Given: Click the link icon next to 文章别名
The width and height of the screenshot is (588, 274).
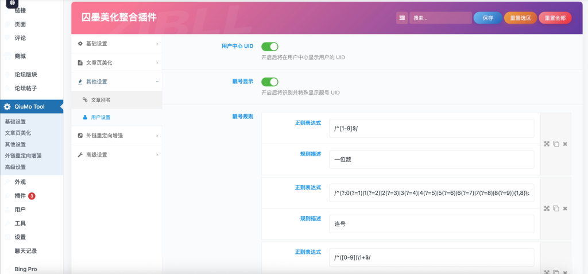Looking at the screenshot, I should pos(85,100).
